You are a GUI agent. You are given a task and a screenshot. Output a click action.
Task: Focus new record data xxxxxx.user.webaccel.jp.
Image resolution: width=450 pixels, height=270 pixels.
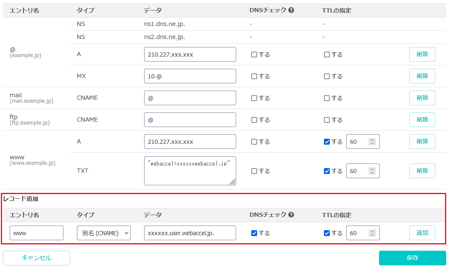190,233
